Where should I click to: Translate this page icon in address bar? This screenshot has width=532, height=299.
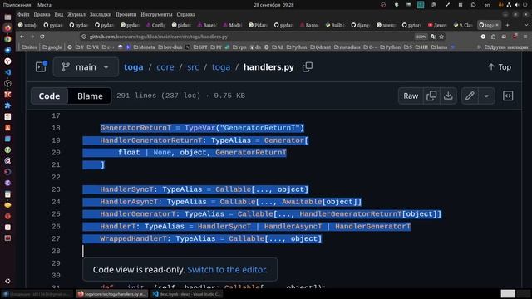(433, 37)
